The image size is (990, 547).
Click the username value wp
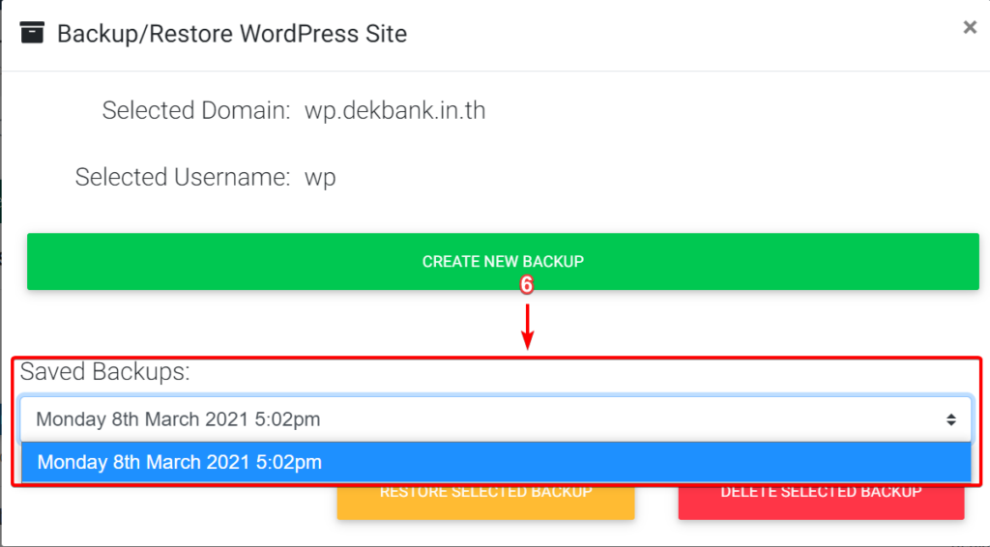click(x=320, y=177)
